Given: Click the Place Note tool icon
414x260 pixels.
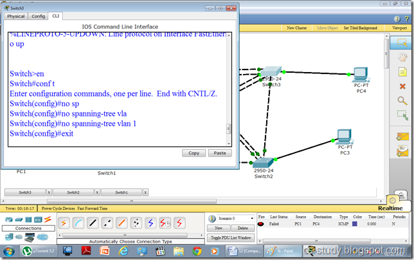Looking at the screenshot, I should (402, 72).
